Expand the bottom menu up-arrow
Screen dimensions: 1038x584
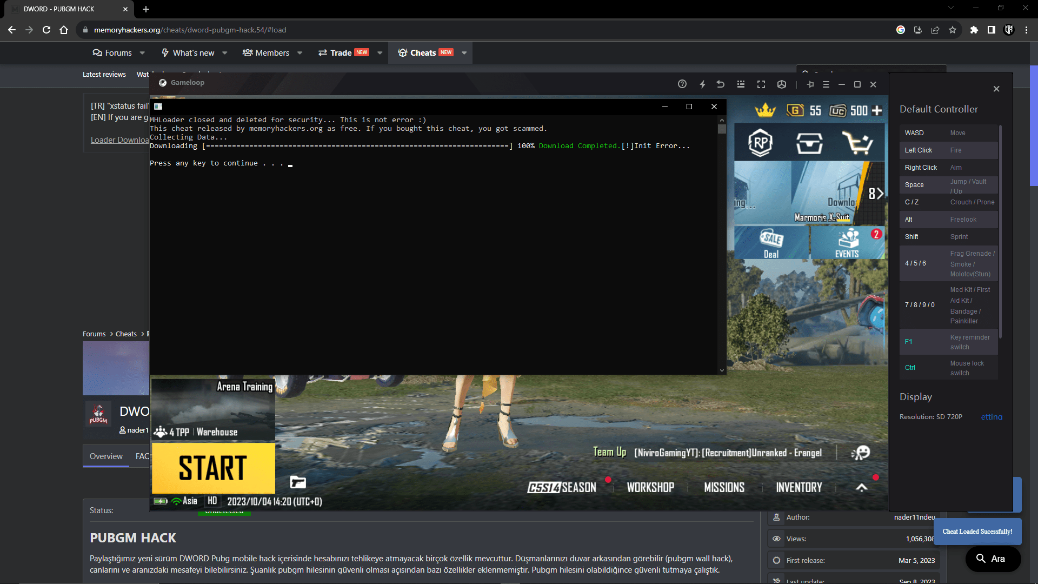click(x=862, y=488)
